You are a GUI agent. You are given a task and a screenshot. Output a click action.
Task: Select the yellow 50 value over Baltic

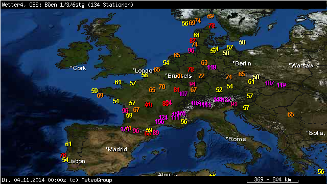tap(242, 42)
